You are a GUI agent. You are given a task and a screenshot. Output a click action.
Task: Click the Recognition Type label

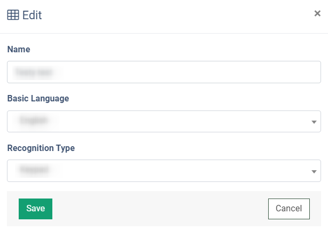coord(41,148)
